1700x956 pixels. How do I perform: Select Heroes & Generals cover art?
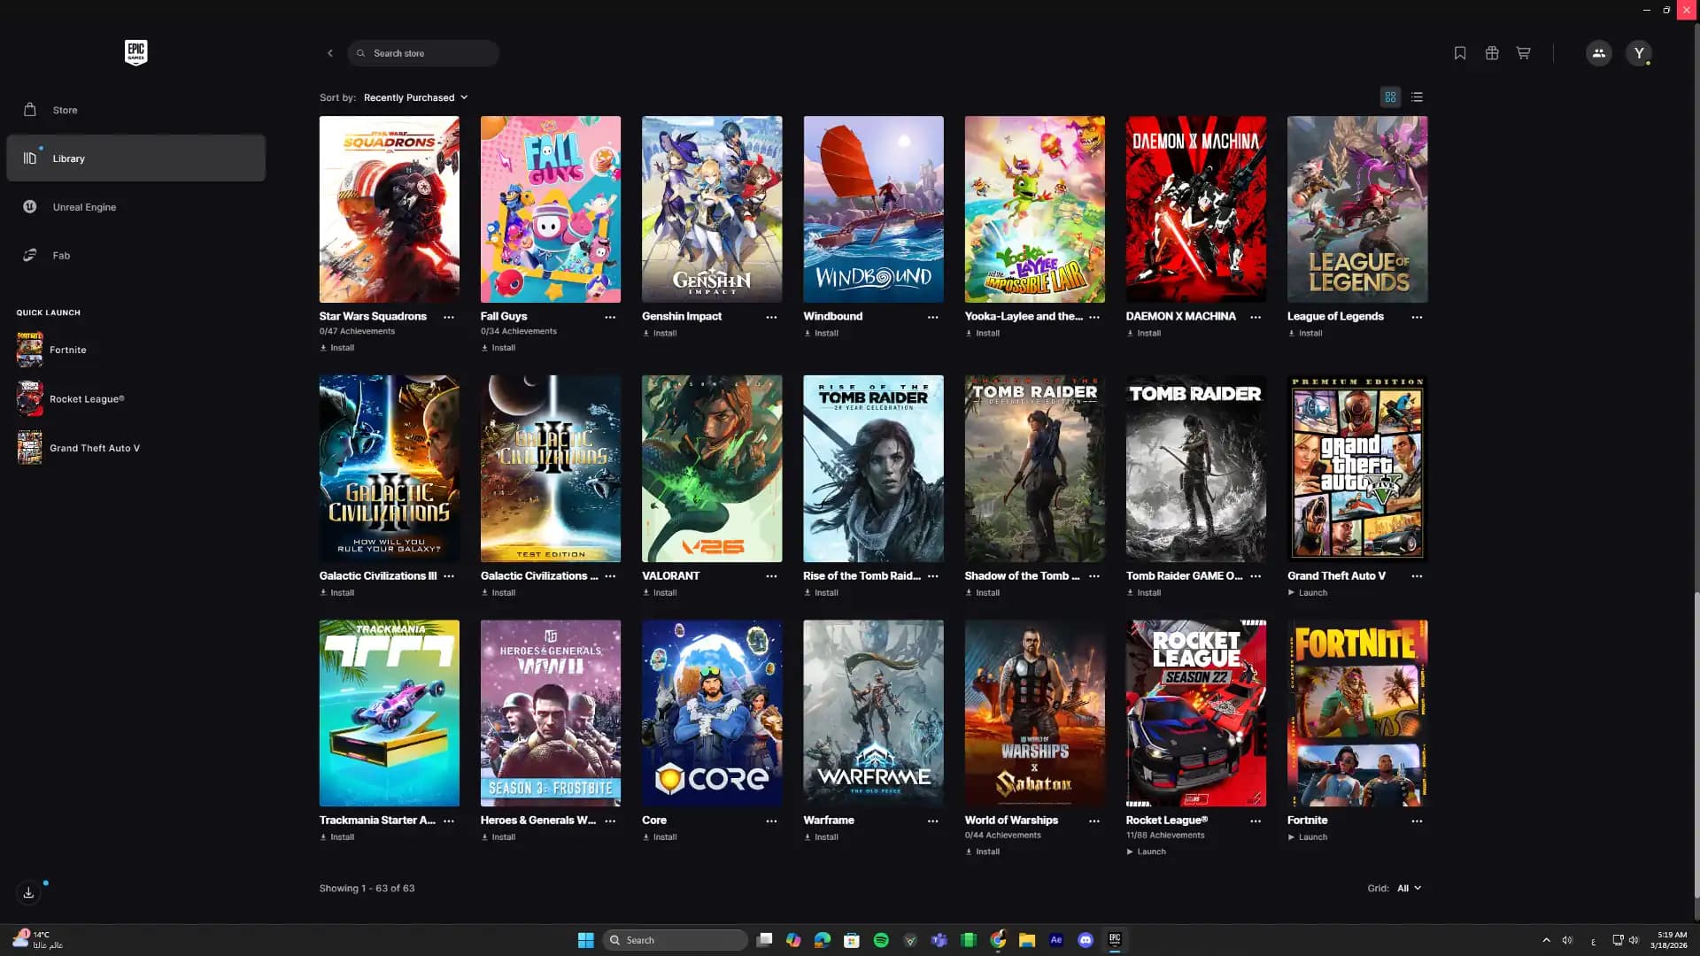tap(551, 713)
